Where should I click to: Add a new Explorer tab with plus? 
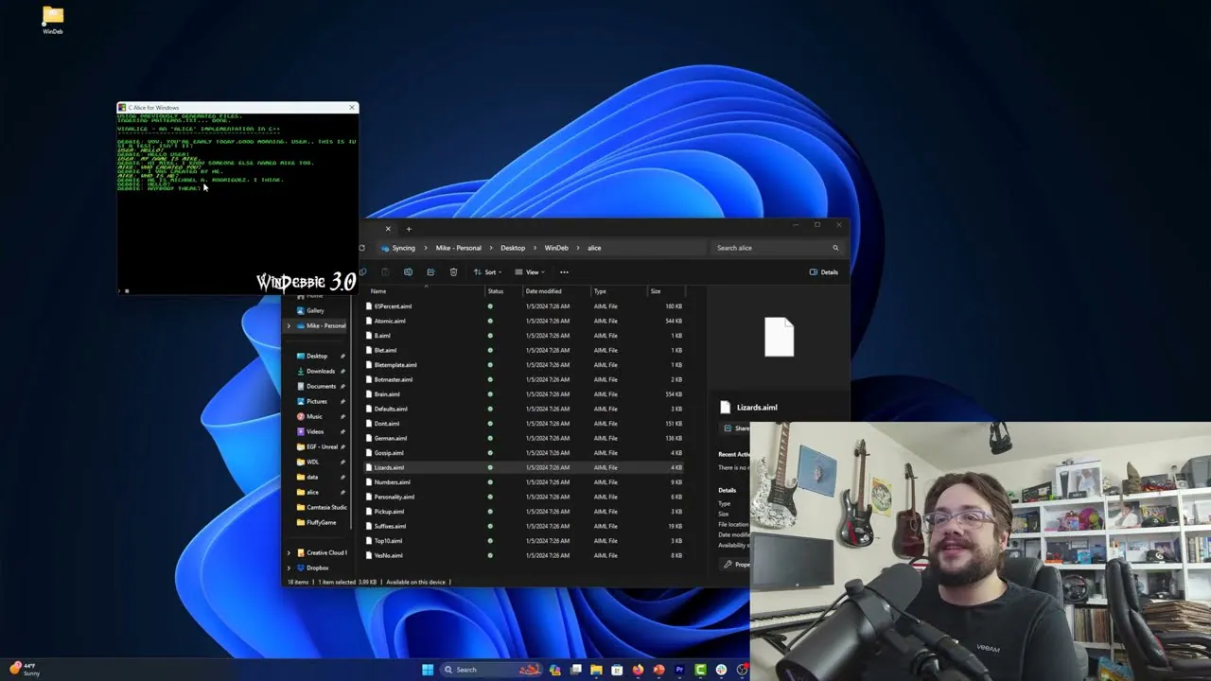pyautogui.click(x=409, y=228)
